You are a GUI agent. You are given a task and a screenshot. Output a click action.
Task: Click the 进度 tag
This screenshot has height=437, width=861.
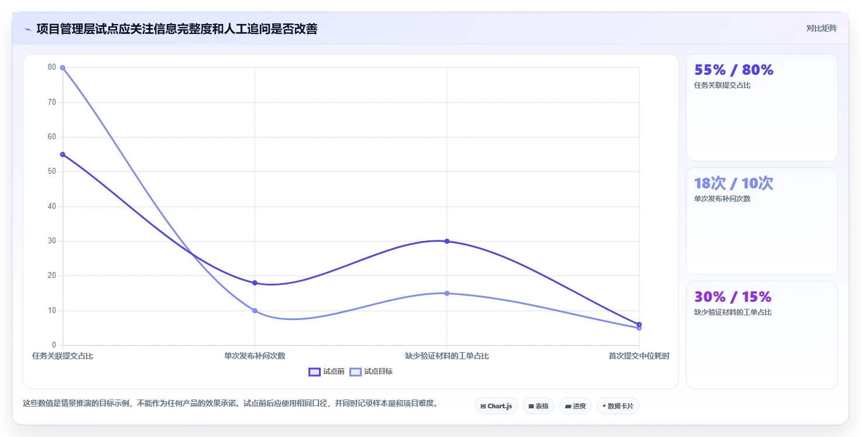[575, 406]
